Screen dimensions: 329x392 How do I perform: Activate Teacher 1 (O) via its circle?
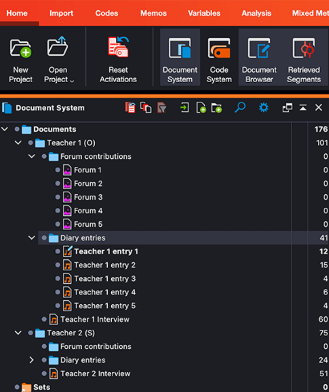[x=31, y=143]
